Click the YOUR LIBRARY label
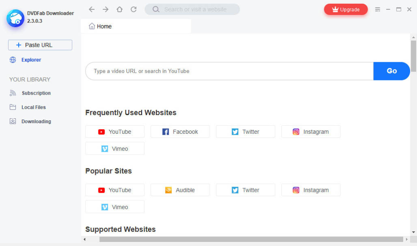This screenshot has height=246, width=417. coord(30,79)
